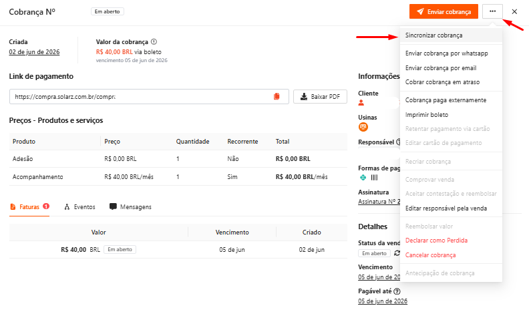Viewport: 529px width, 314px height.
Task: Click the Pagável até date 05 de jun de 2026
Action: pyautogui.click(x=383, y=301)
